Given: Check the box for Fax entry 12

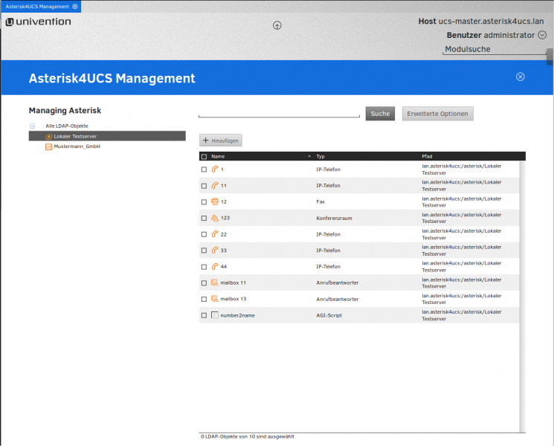Looking at the screenshot, I should (204, 202).
